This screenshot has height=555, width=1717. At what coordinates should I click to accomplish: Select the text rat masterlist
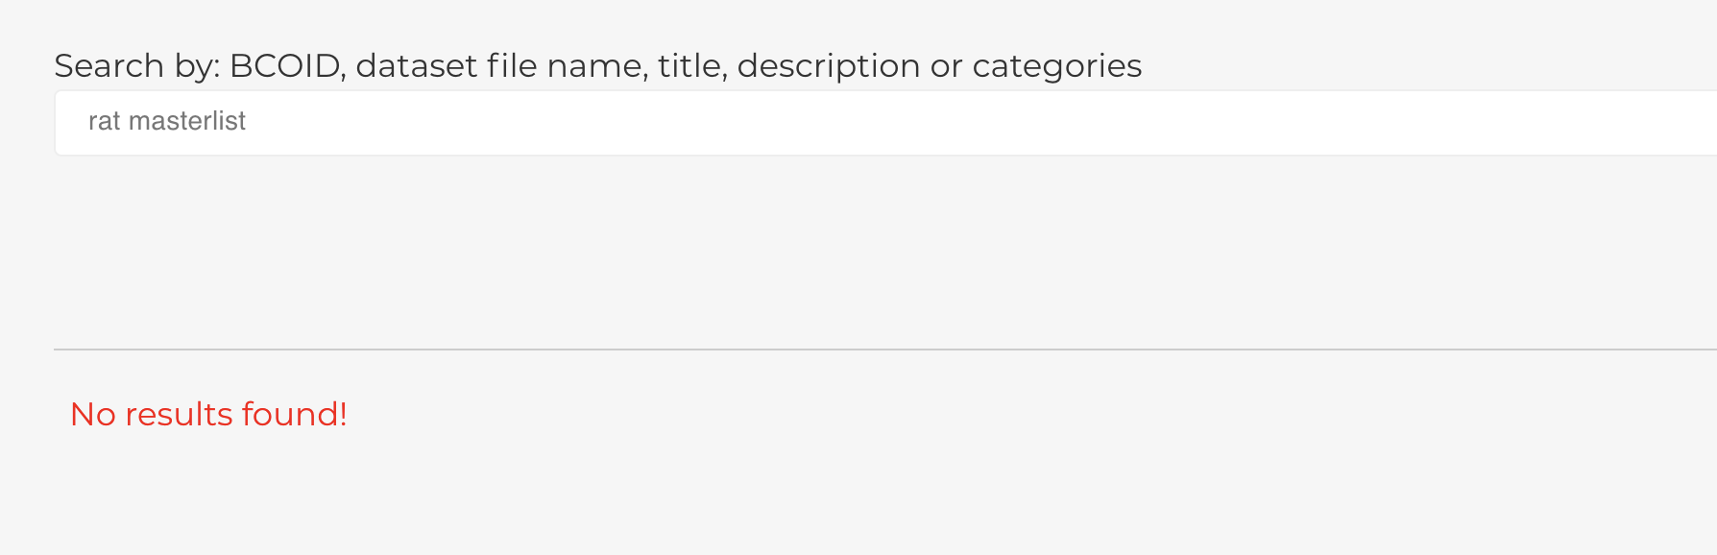click(x=169, y=122)
